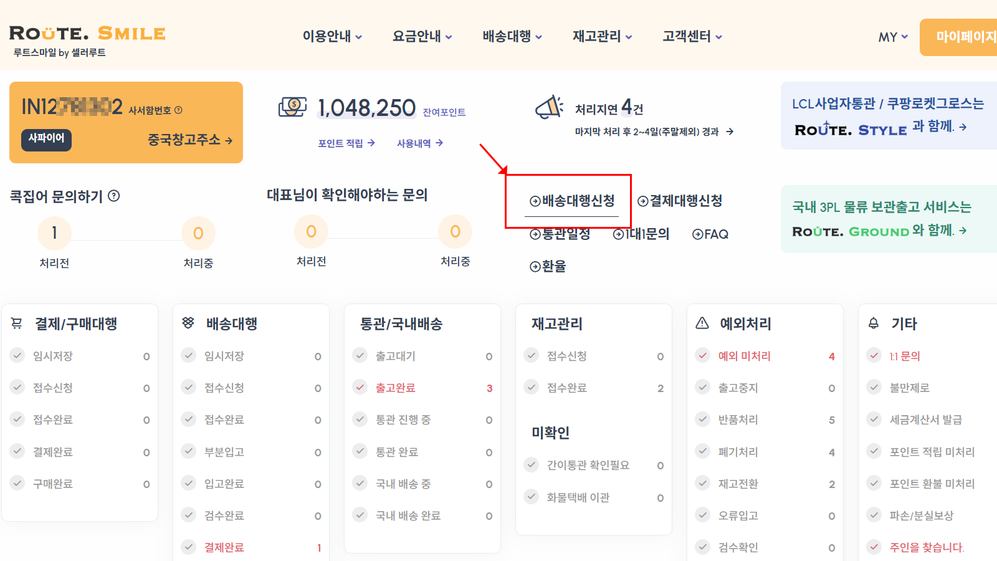Screen dimensions: 997x561
Task: Click the box icon on 배송대행 panel
Action: (189, 324)
